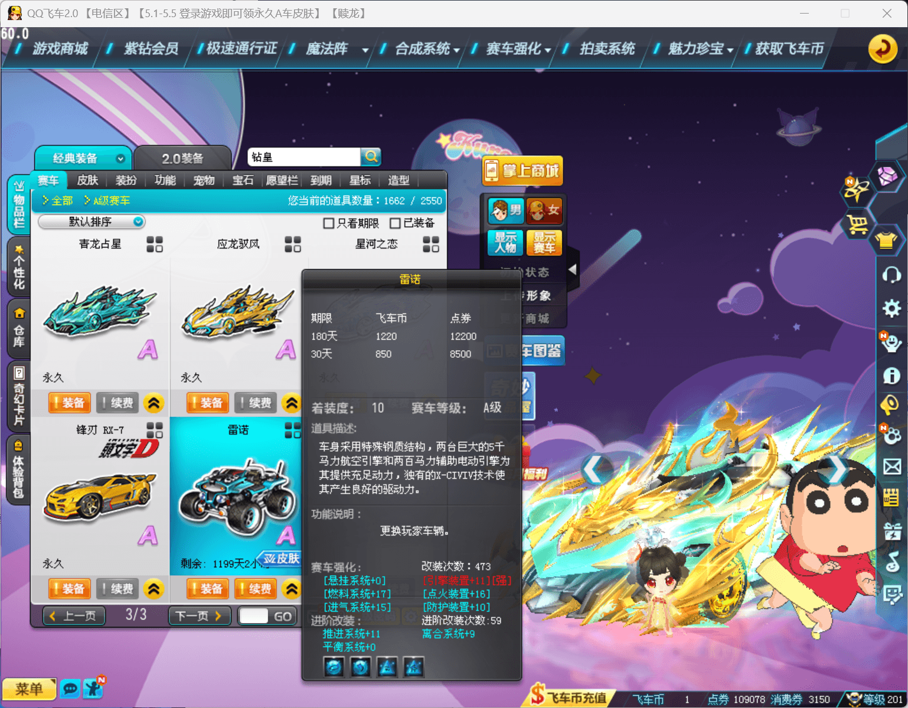Open the figure icon next to chat
Image resolution: width=908 pixels, height=708 pixels.
(93, 688)
